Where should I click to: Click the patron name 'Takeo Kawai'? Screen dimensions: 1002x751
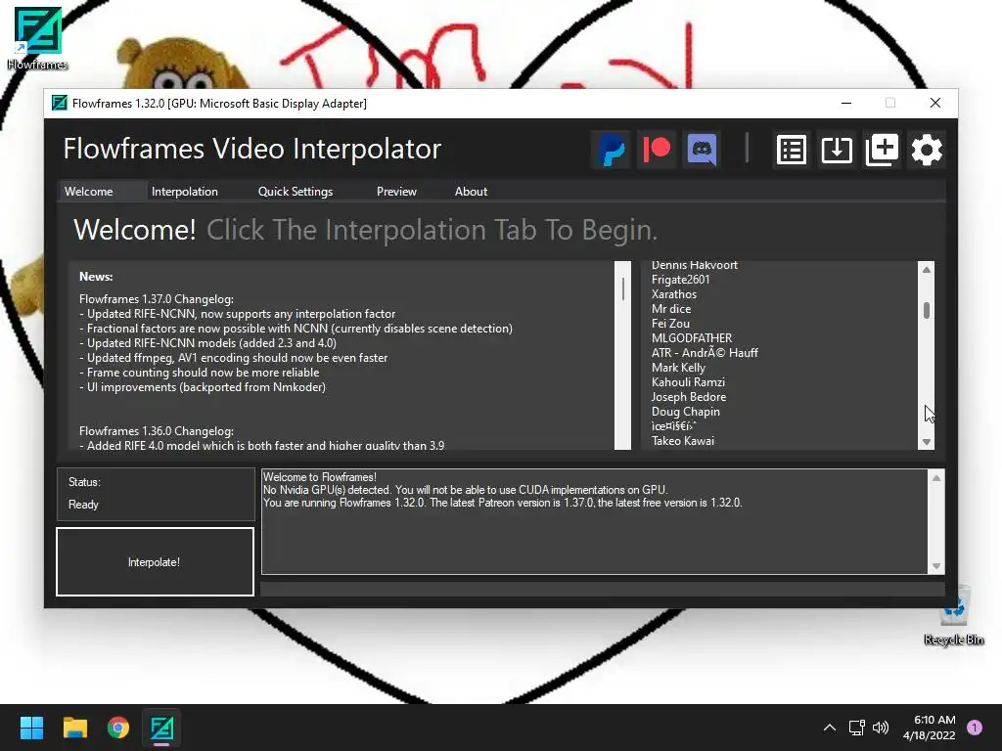(x=683, y=441)
